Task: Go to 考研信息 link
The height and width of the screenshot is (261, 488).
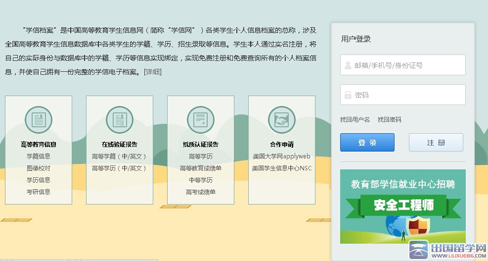Action: pos(39,192)
